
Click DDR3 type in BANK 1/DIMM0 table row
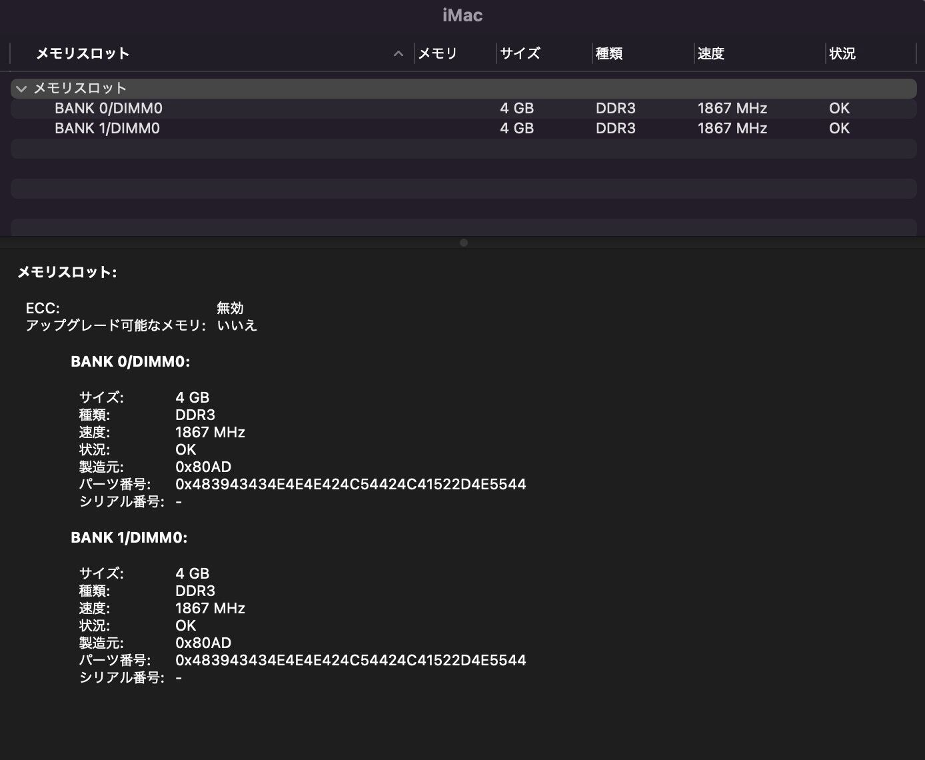[x=615, y=129]
